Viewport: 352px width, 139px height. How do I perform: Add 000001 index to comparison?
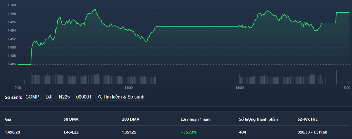(84, 97)
